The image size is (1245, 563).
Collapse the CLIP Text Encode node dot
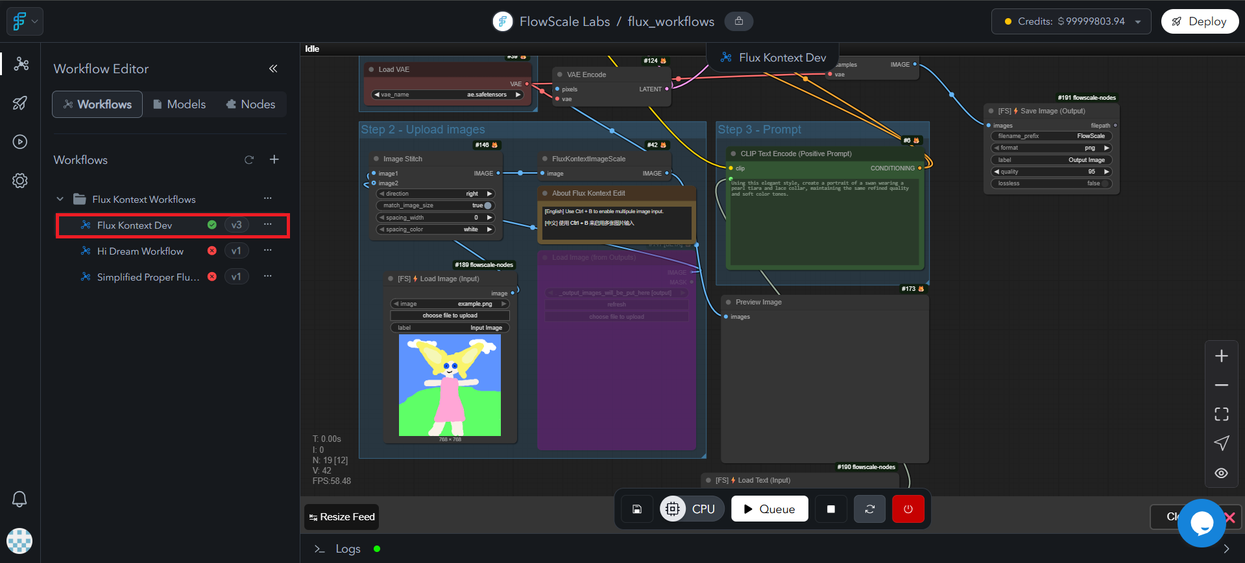pos(734,154)
